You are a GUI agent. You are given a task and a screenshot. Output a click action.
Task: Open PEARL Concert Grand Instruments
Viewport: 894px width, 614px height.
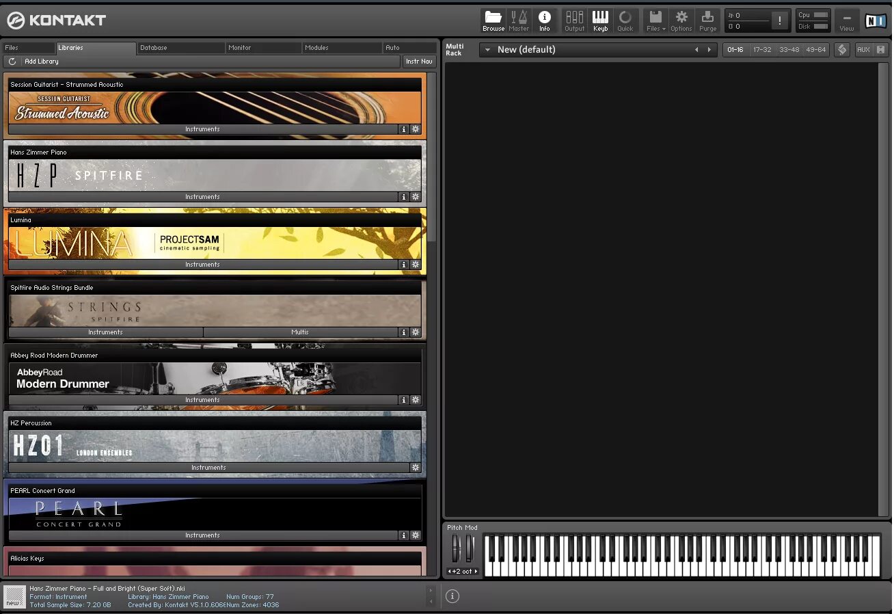click(203, 535)
